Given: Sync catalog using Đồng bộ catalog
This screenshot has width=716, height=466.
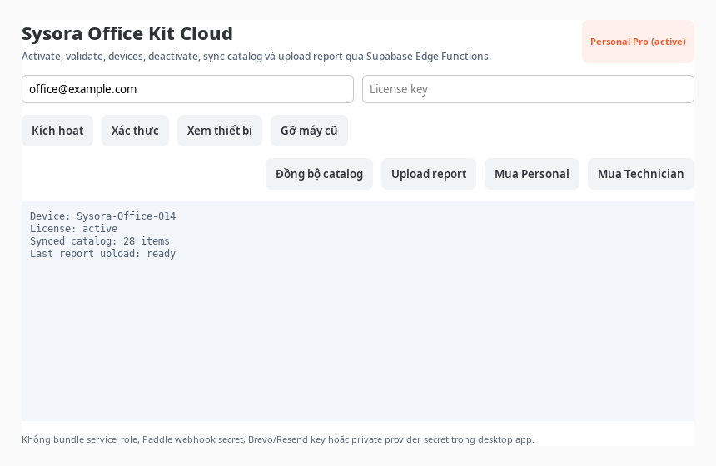Looking at the screenshot, I should [319, 174].
